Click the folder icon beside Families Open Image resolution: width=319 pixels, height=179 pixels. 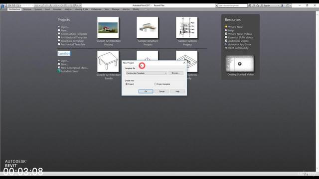click(59, 61)
